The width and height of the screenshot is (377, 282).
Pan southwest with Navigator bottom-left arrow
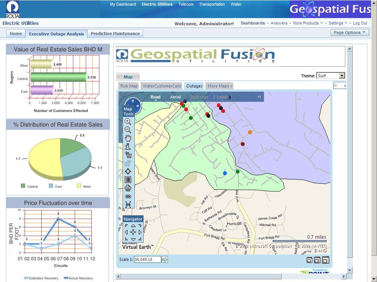[x=126, y=239]
